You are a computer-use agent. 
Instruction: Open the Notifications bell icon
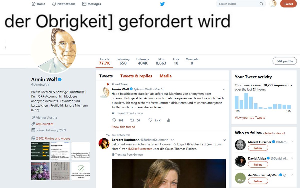click(54, 4)
